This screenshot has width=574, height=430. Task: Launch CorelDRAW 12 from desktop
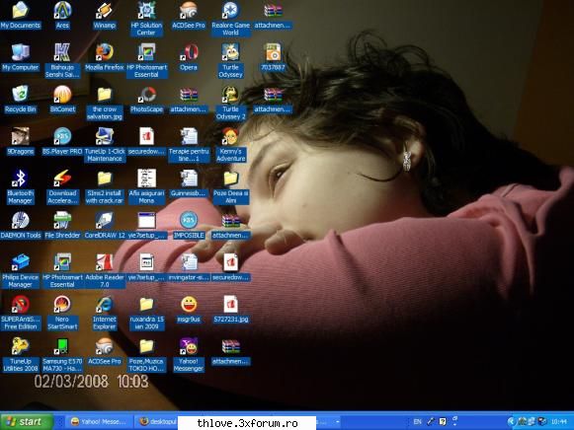tap(105, 226)
